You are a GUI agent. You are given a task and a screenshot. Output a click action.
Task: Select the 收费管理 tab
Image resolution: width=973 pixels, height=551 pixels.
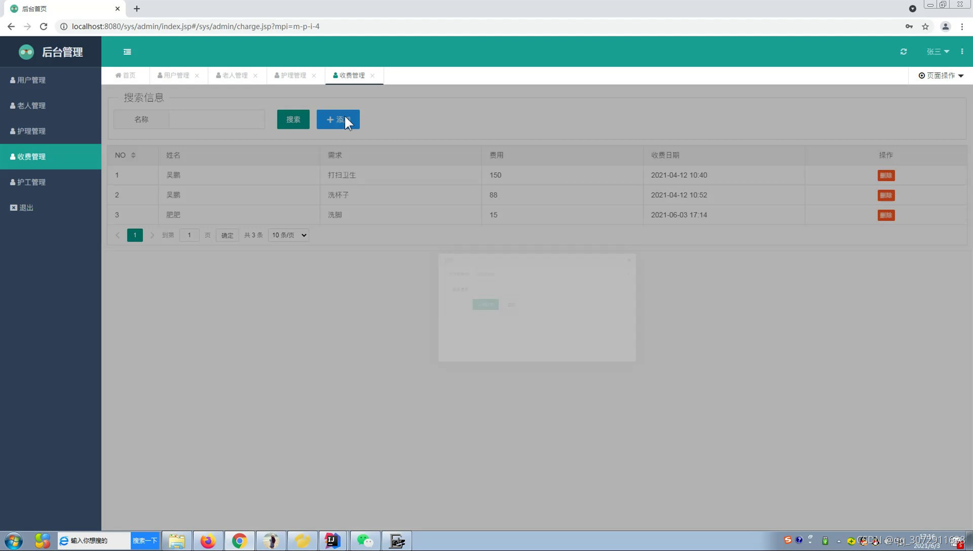click(x=349, y=75)
